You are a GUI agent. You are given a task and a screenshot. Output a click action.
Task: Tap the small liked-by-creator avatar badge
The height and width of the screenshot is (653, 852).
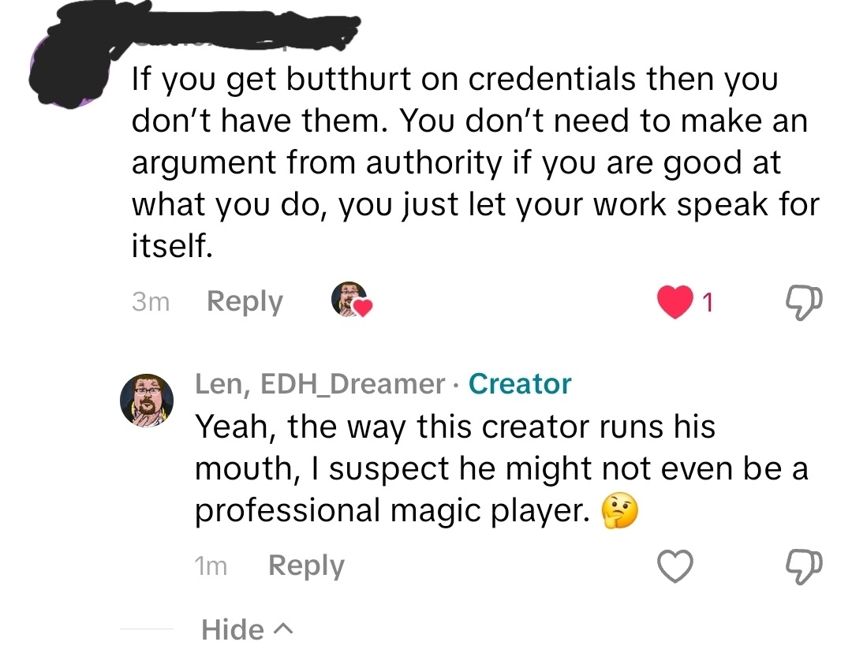(x=351, y=300)
